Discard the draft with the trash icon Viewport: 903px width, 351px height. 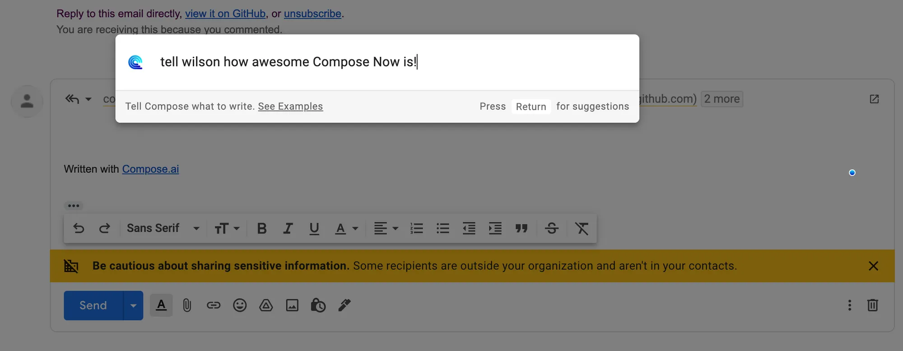[x=873, y=305]
